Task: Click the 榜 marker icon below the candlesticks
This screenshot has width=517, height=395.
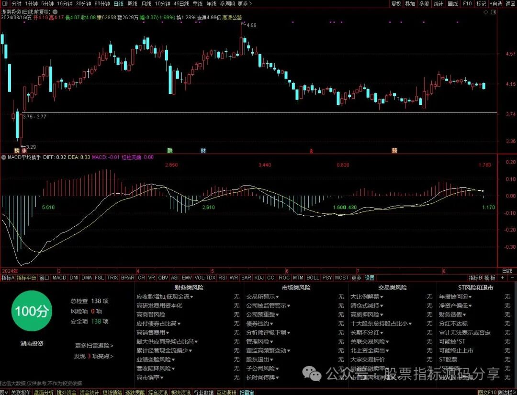Action: pos(17,150)
